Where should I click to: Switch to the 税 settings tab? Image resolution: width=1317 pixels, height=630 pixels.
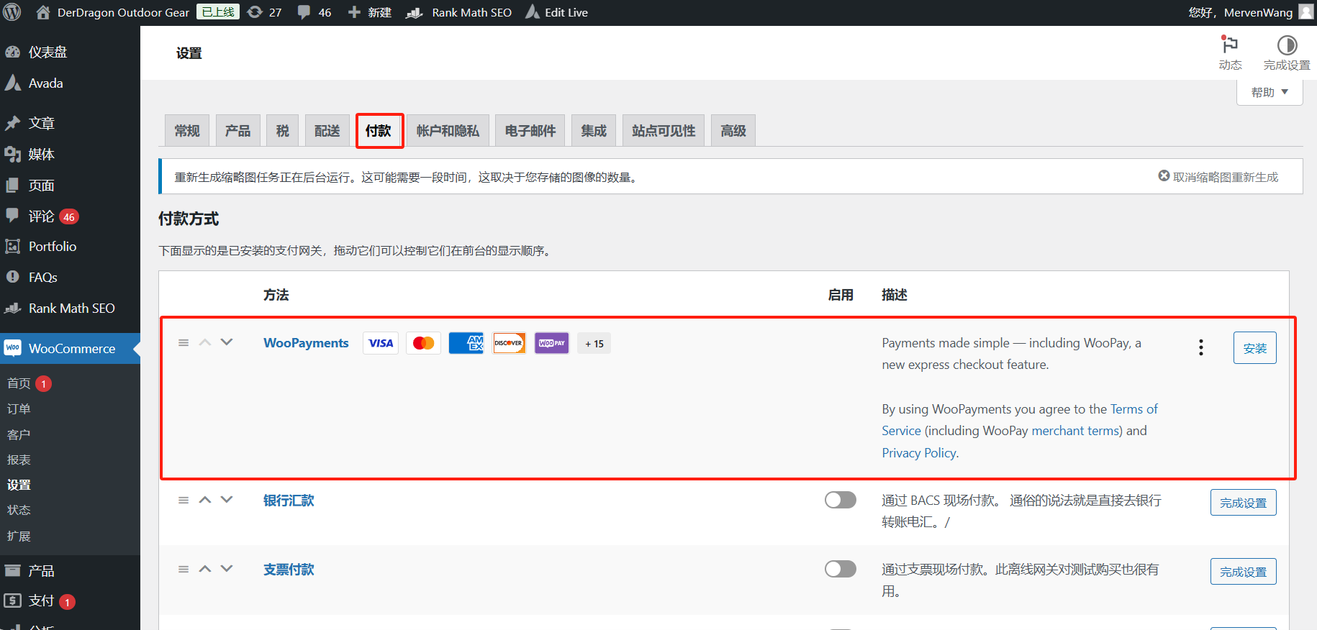click(282, 131)
